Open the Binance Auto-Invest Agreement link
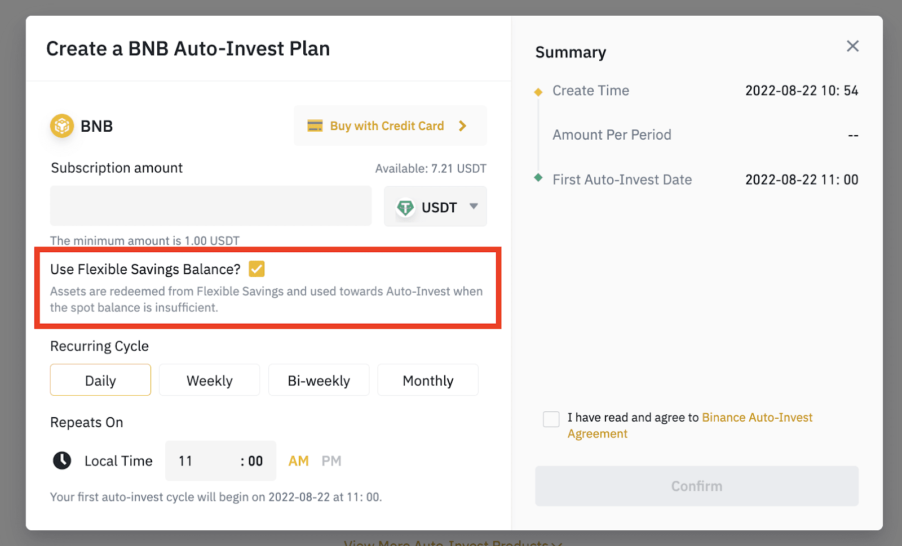Viewport: 902px width, 546px height. (757, 418)
